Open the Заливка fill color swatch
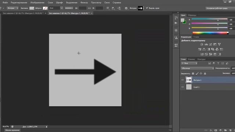This screenshot has width=235, height=132. pyautogui.click(x=32, y=8)
